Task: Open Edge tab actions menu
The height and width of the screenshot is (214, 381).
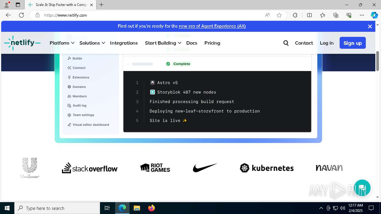Action: (18, 5)
